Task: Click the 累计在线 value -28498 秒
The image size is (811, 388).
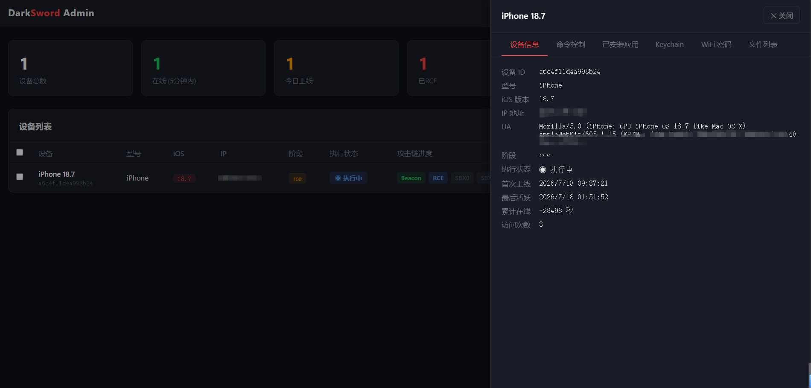Action: (x=556, y=210)
